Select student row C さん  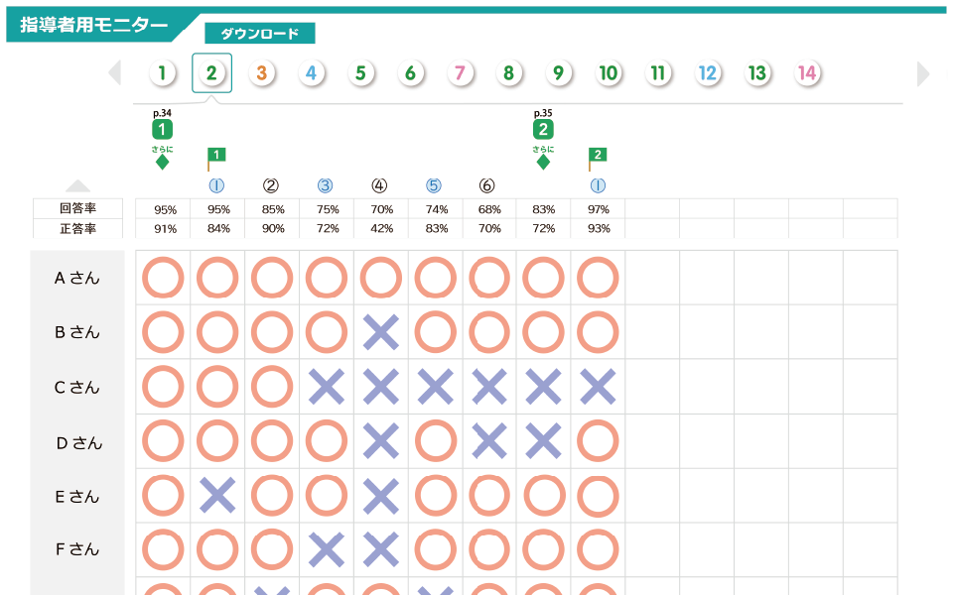(x=77, y=388)
